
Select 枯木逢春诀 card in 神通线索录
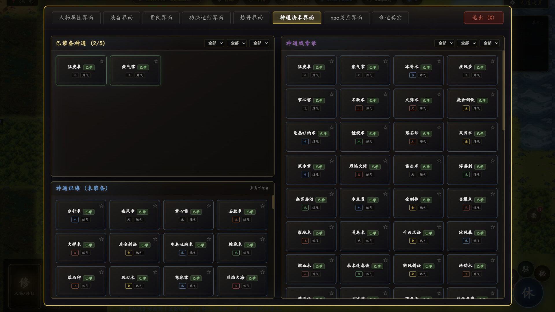click(x=365, y=269)
